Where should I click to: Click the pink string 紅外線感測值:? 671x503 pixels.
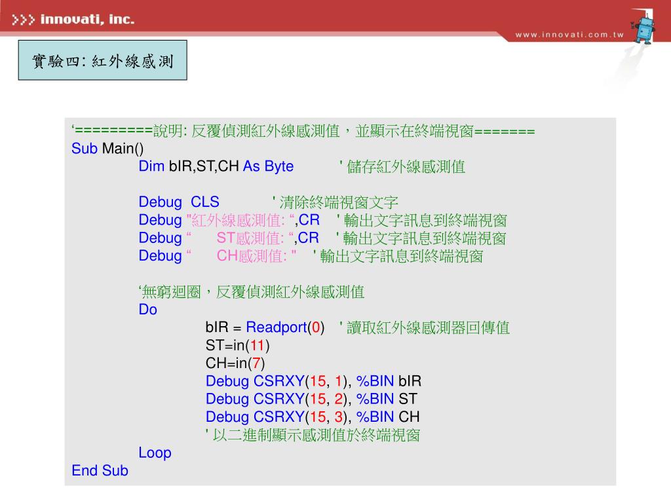[242, 220]
